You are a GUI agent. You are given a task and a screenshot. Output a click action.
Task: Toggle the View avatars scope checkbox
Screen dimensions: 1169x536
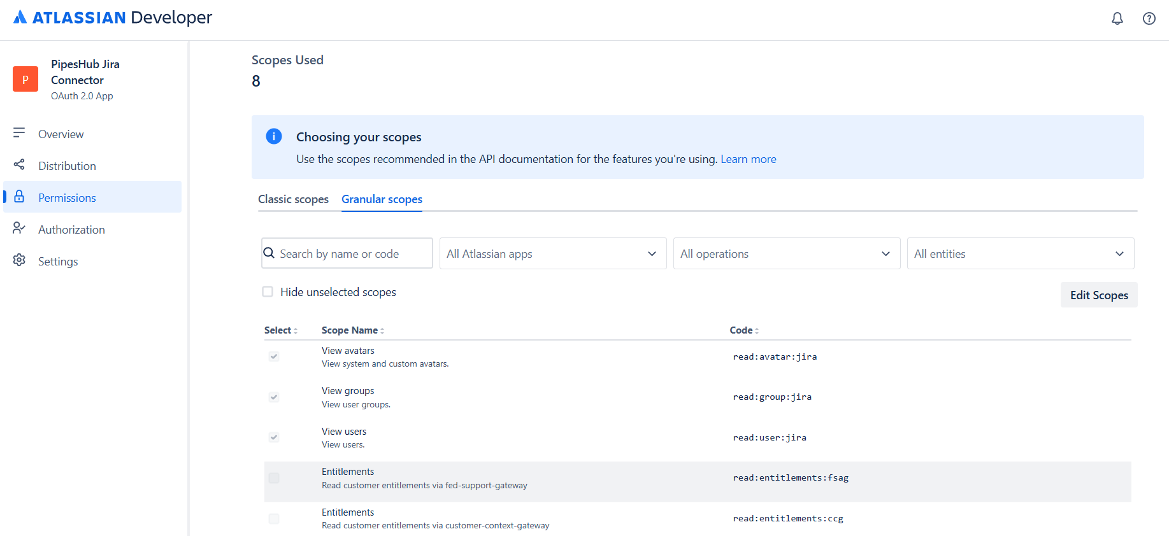[274, 356]
